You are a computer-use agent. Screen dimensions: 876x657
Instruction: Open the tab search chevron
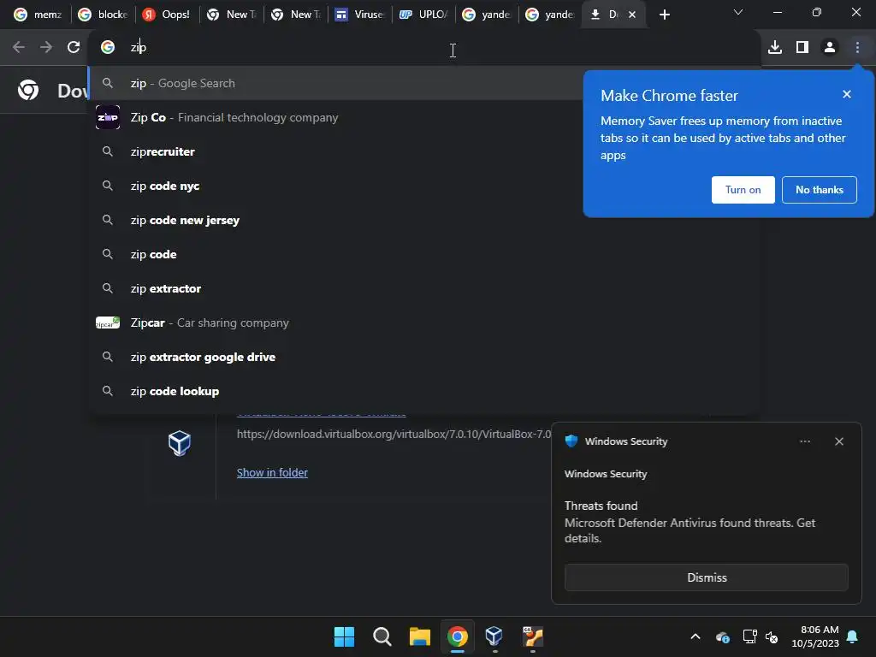[x=738, y=12]
